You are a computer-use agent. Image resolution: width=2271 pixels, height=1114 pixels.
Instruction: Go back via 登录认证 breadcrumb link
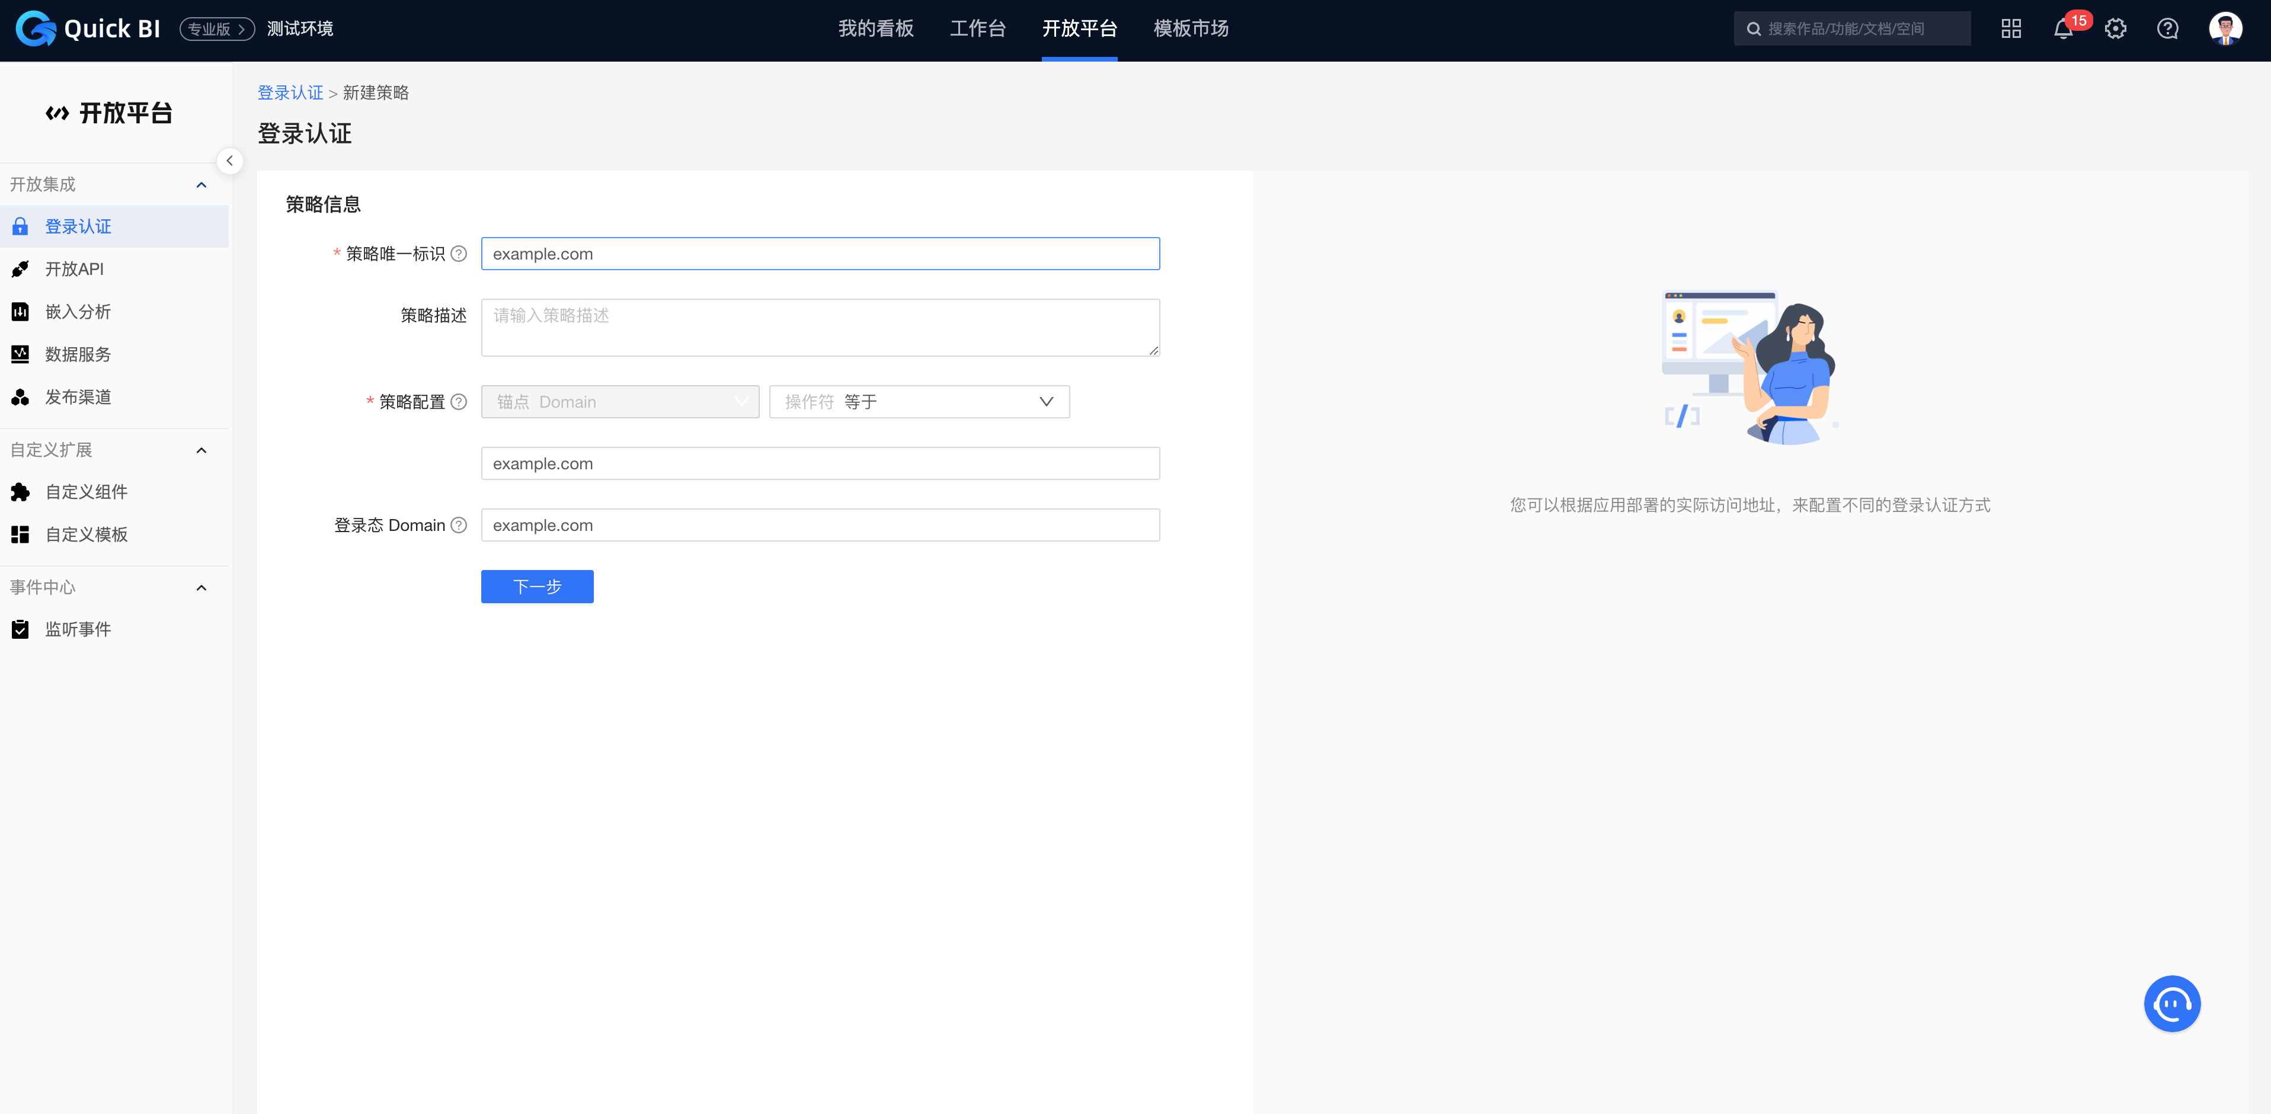pos(290,92)
